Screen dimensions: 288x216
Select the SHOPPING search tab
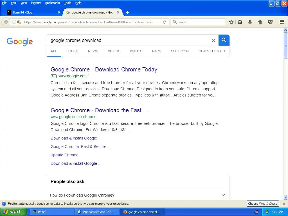pos(180,51)
